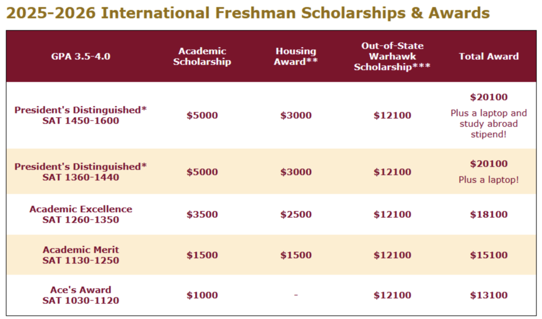Click the page title '2025-2026 International Freshman Scholarships & Awards'

coord(248,13)
